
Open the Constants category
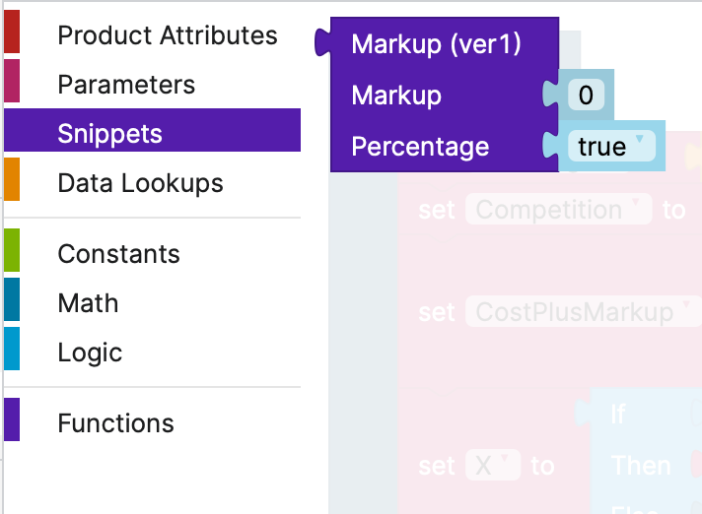pyautogui.click(x=118, y=254)
